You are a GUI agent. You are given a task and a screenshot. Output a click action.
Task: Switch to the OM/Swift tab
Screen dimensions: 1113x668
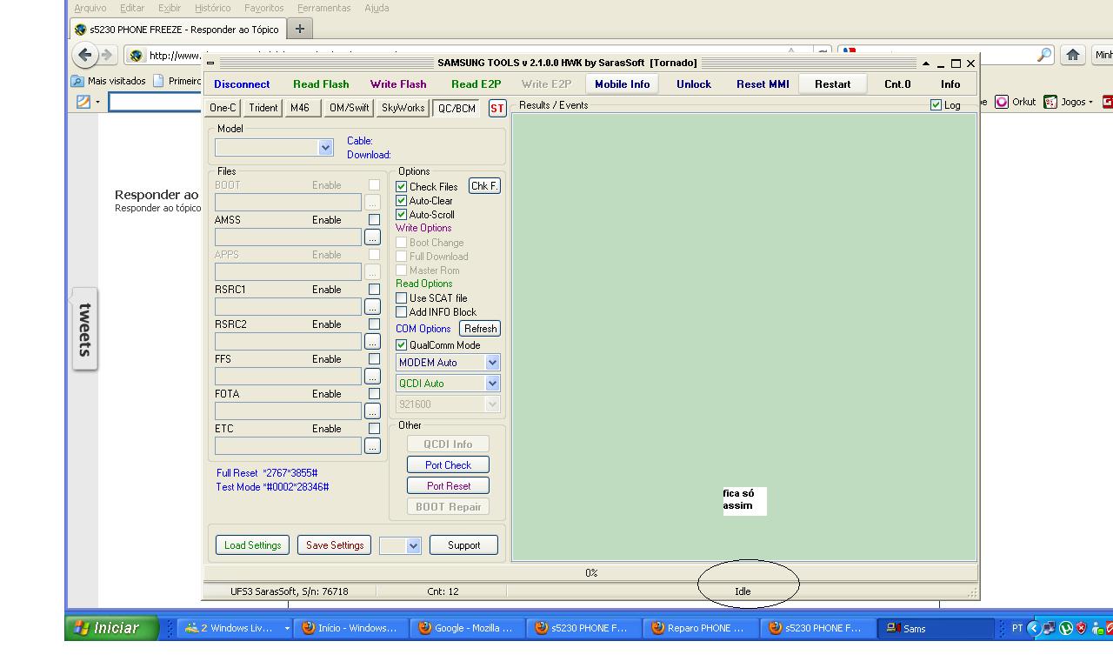[x=349, y=108]
